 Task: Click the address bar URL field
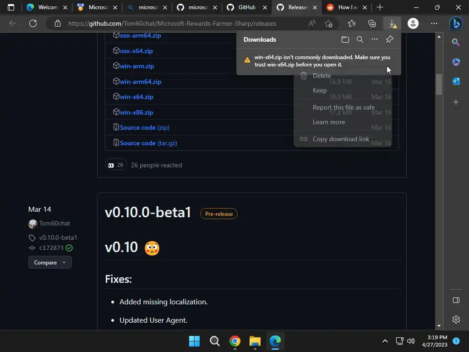(172, 23)
